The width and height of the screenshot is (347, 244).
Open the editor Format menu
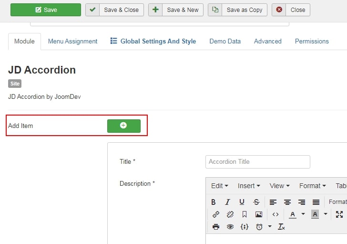[x=312, y=186]
